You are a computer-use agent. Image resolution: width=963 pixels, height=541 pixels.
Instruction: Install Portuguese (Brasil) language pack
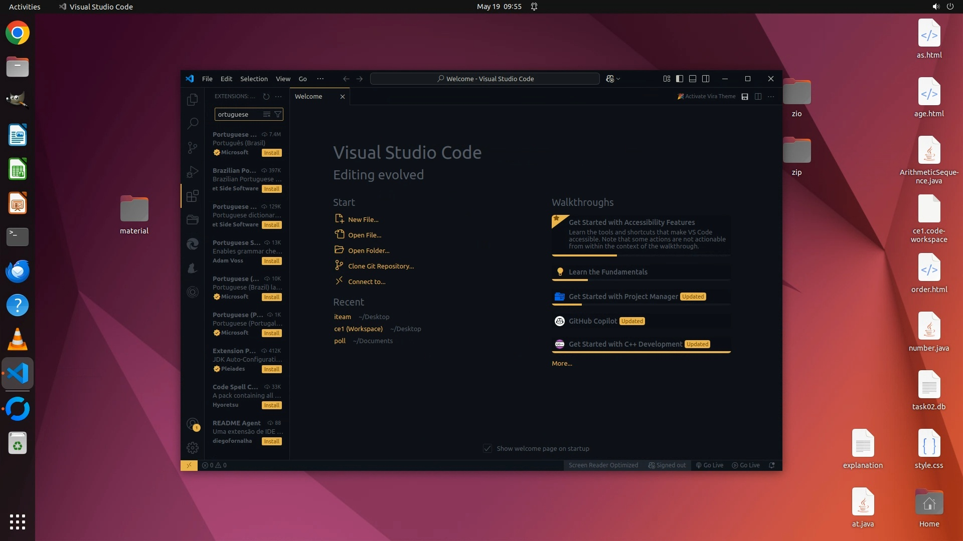pyautogui.click(x=271, y=153)
